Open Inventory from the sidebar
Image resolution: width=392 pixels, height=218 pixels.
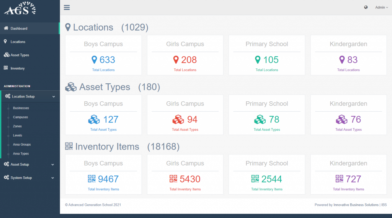(x=18, y=68)
